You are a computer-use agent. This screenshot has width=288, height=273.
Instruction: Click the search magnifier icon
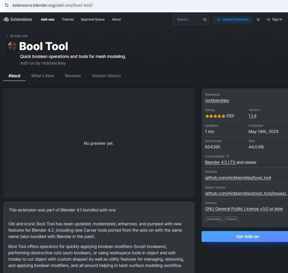[x=205, y=20]
